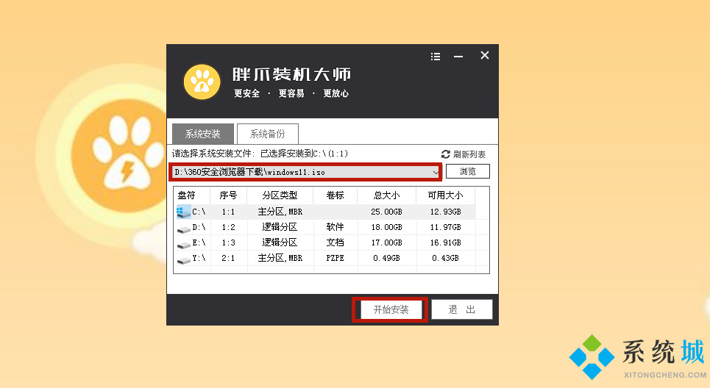The height and width of the screenshot is (388, 710).
Task: Click the yellow paw logo icon
Action: click(202, 82)
